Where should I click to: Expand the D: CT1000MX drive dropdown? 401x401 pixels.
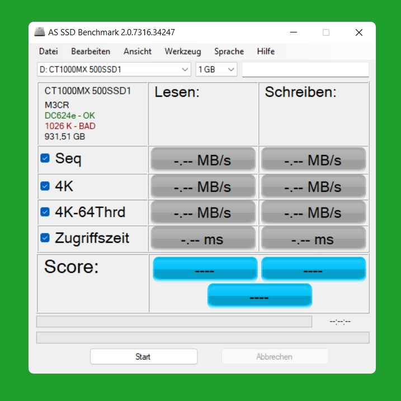114,69
